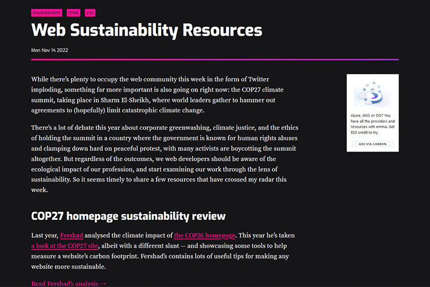This screenshot has height=287, width=430.
Task: Click the pink gradient divider under the date
Action: point(215,59)
